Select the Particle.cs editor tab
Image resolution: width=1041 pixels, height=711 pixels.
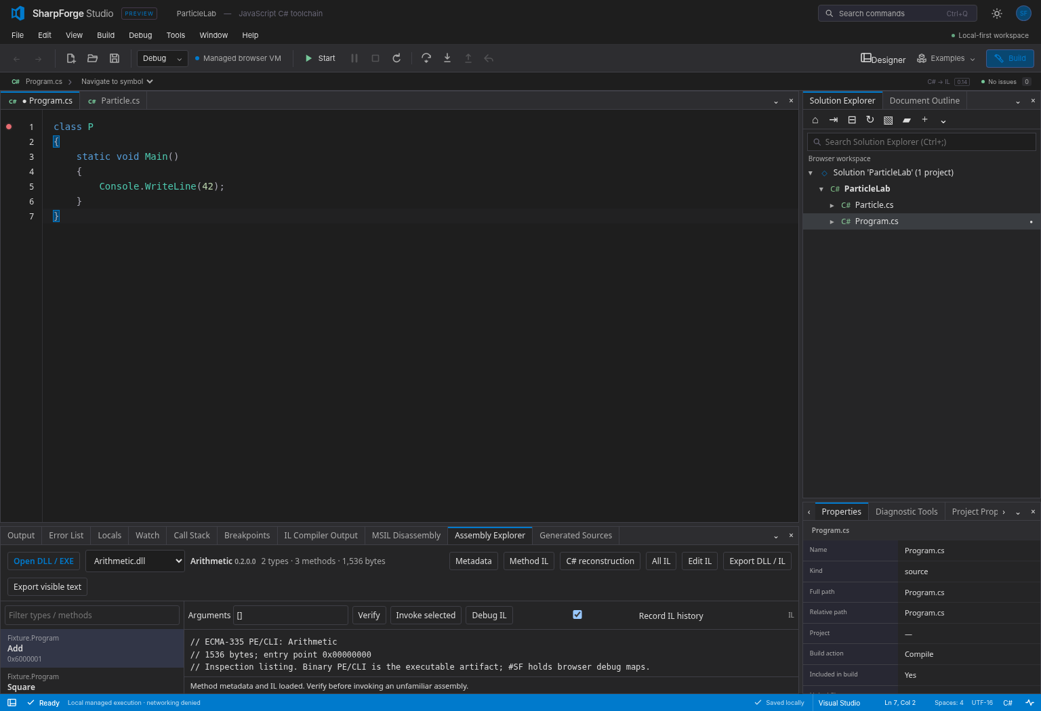(x=114, y=101)
